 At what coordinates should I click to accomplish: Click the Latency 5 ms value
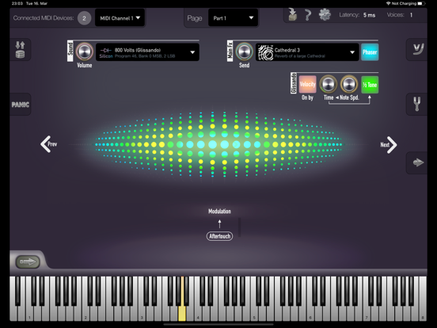click(369, 15)
